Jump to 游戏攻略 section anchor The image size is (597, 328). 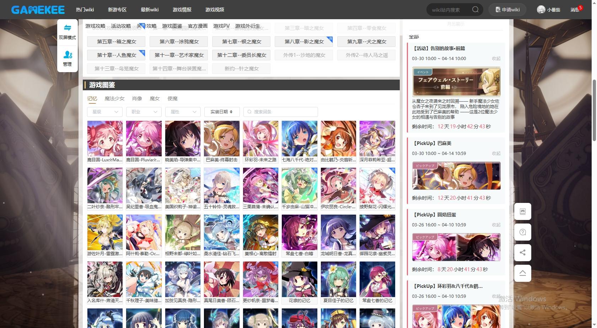coord(95,26)
